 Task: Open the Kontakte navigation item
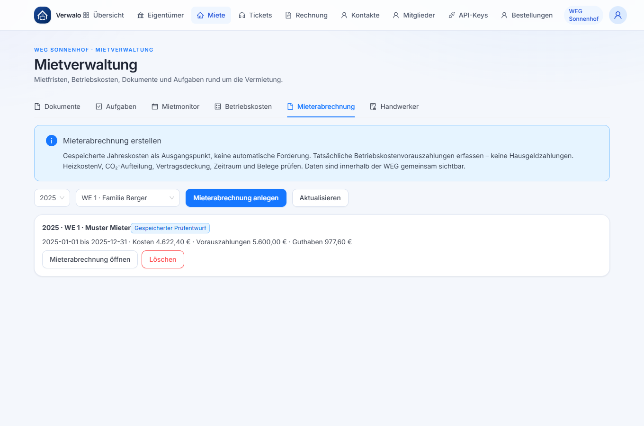[x=360, y=15]
